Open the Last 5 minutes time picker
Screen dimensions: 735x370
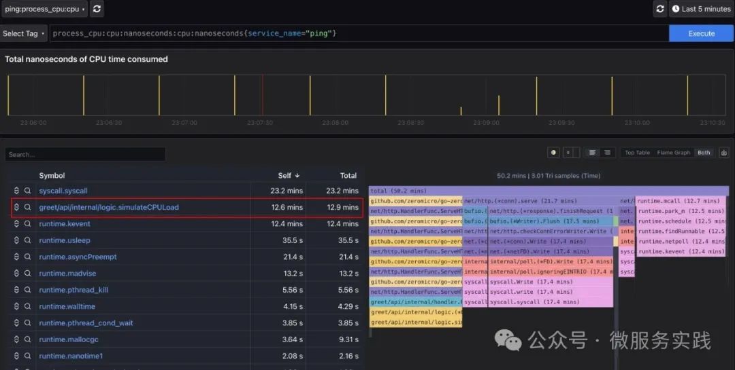701,9
